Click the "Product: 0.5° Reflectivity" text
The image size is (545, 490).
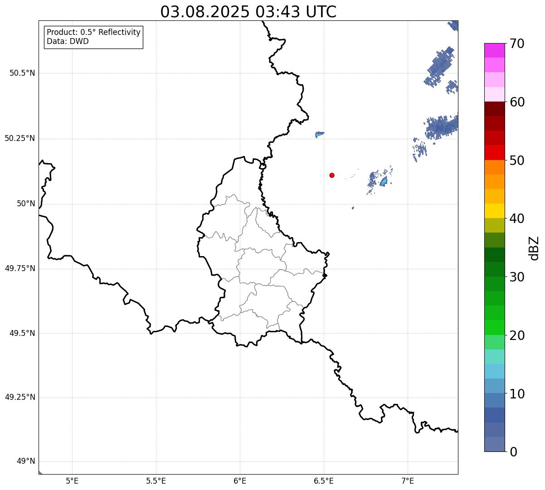[x=93, y=33]
